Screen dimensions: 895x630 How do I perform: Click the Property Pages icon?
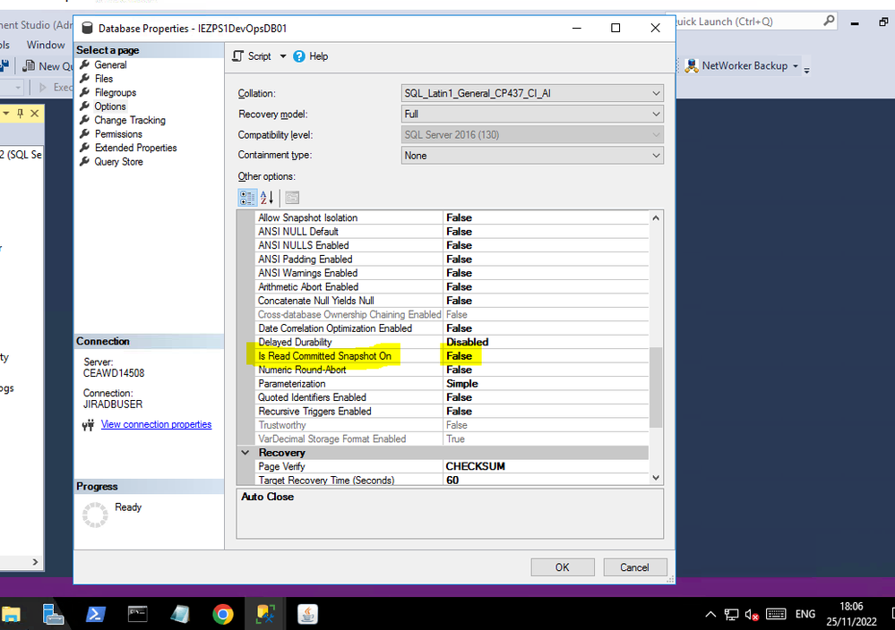coord(292,198)
